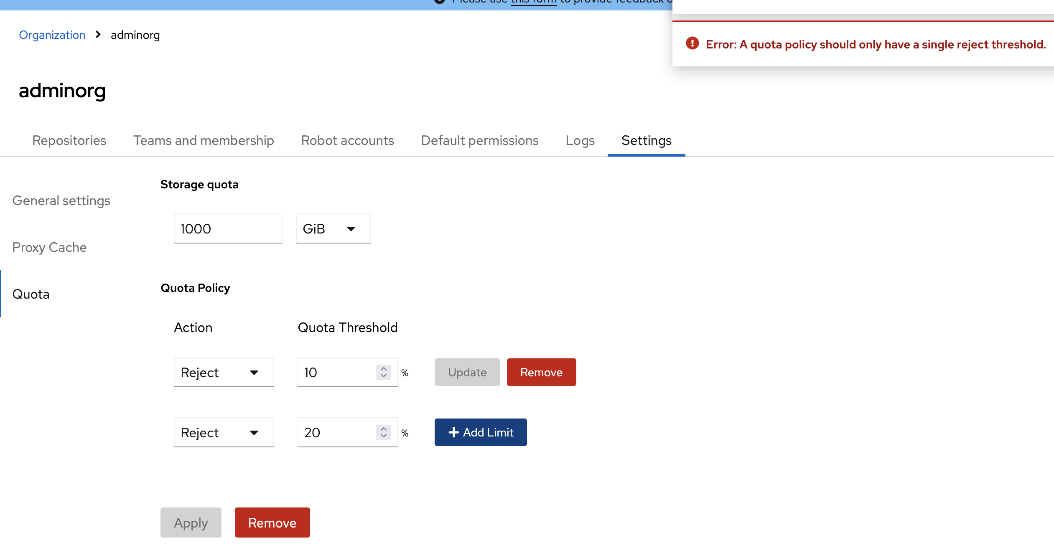Remove the 10 percent reject limit

coord(541,372)
